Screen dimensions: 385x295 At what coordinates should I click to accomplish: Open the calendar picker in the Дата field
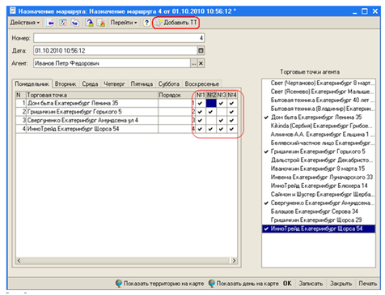coord(201,50)
